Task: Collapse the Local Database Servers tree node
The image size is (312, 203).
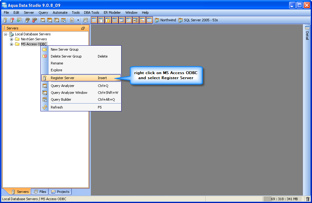Action: tap(5, 34)
